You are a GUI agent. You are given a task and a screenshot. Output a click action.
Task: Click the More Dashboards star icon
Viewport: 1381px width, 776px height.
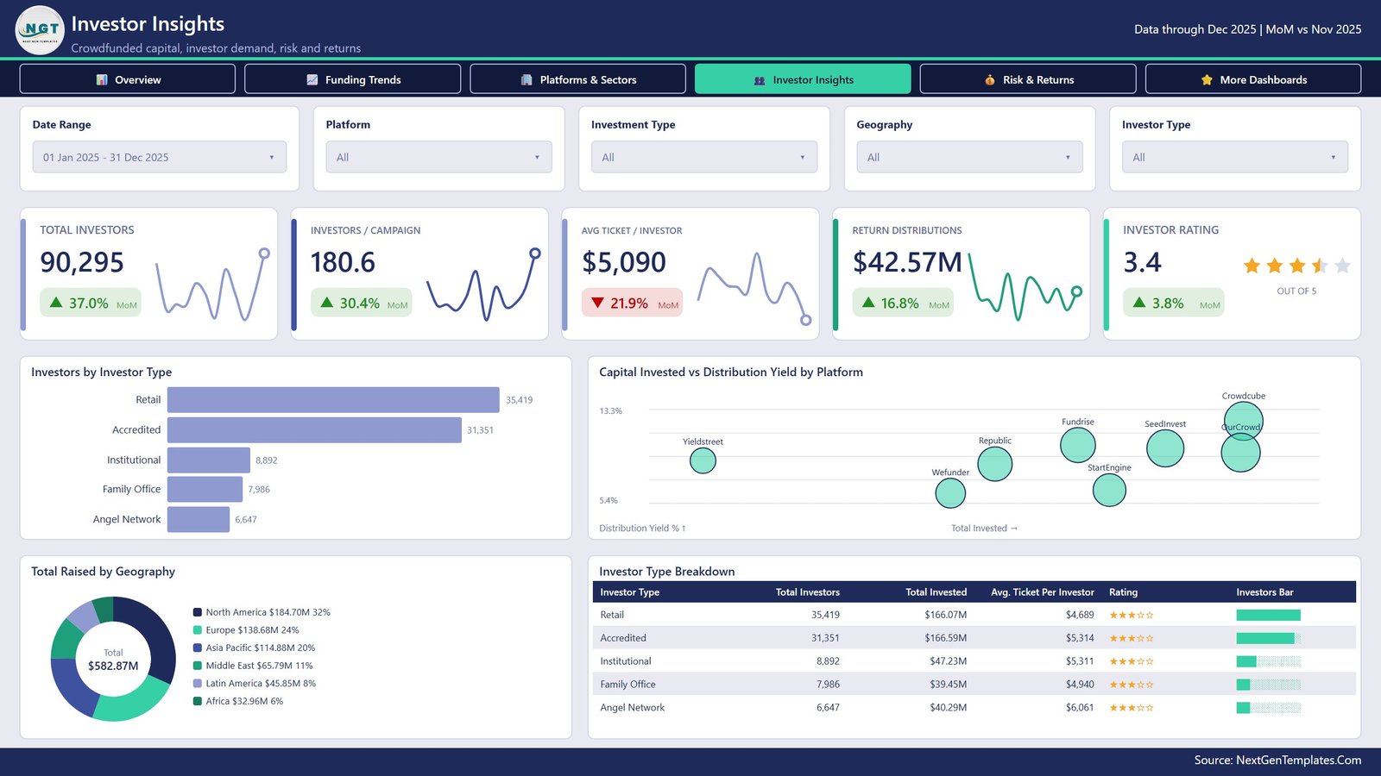(1207, 80)
